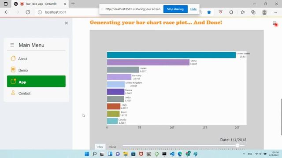Viewport: 282px width, 158px height.
Task: Click the page vertical scrollbar
Action: coord(281,117)
